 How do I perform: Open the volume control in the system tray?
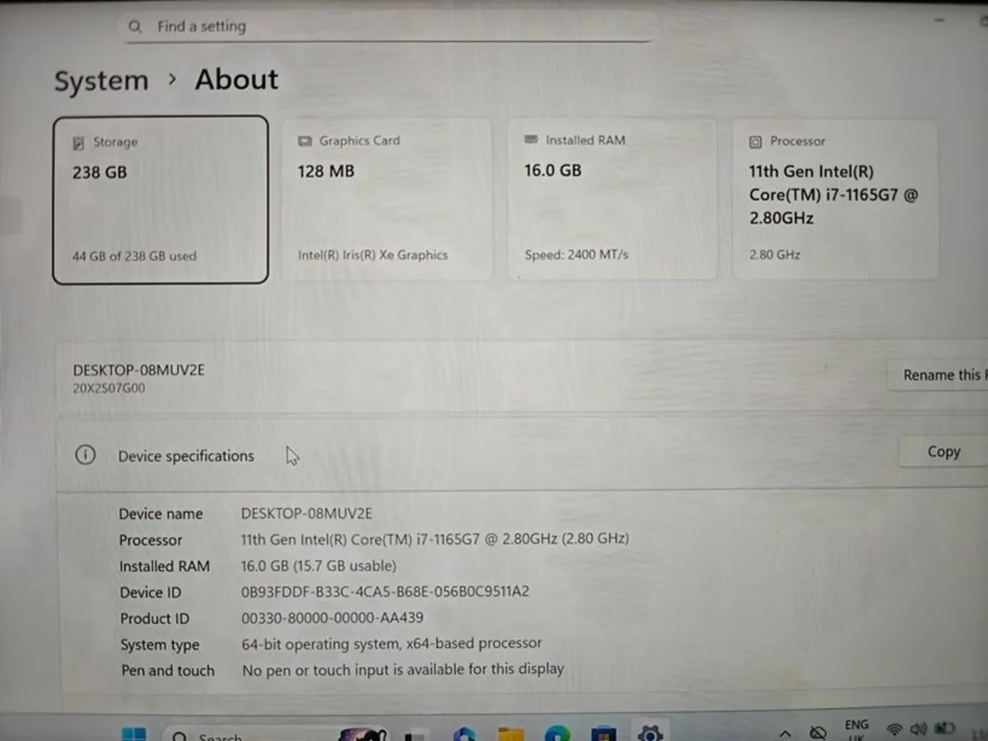[918, 730]
